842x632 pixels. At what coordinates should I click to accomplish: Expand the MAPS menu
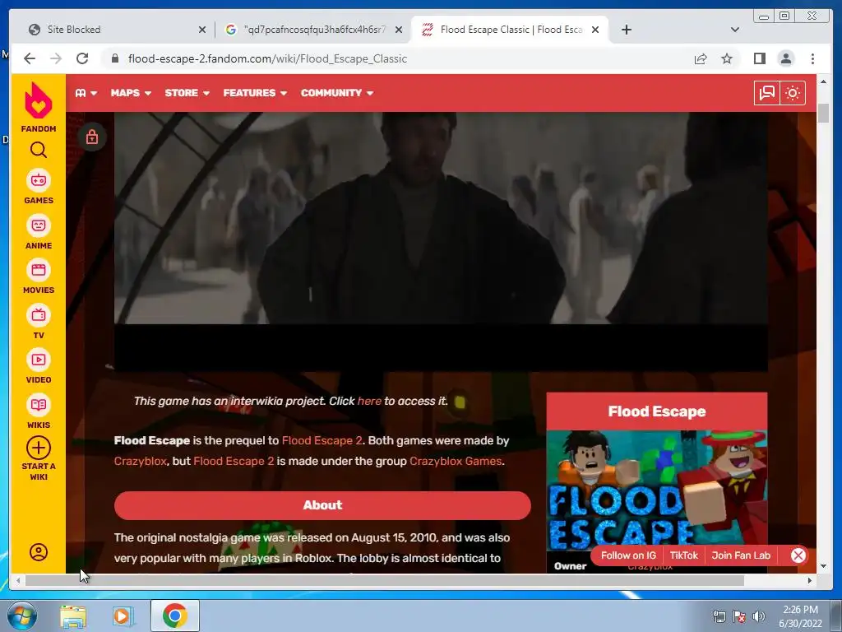(x=131, y=93)
